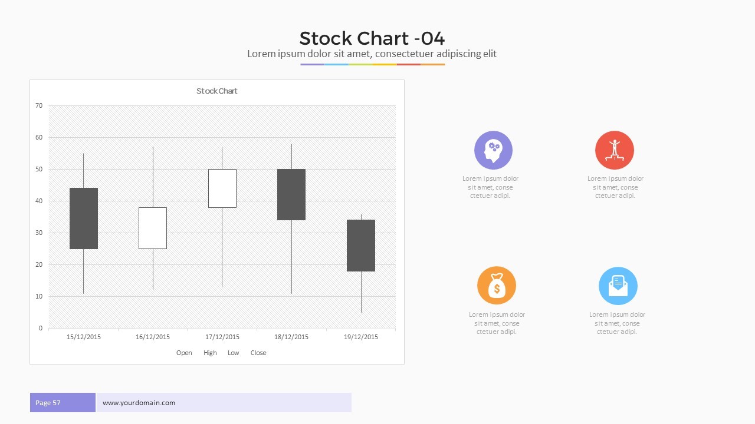Click the orange money bag icon
Screen dimensions: 755x424
coord(496,286)
